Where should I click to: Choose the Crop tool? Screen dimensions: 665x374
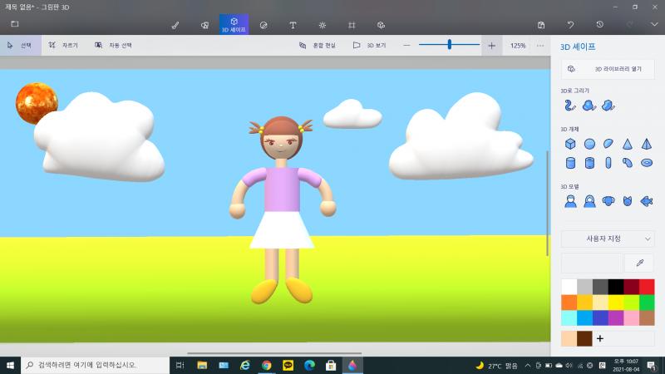(63, 46)
